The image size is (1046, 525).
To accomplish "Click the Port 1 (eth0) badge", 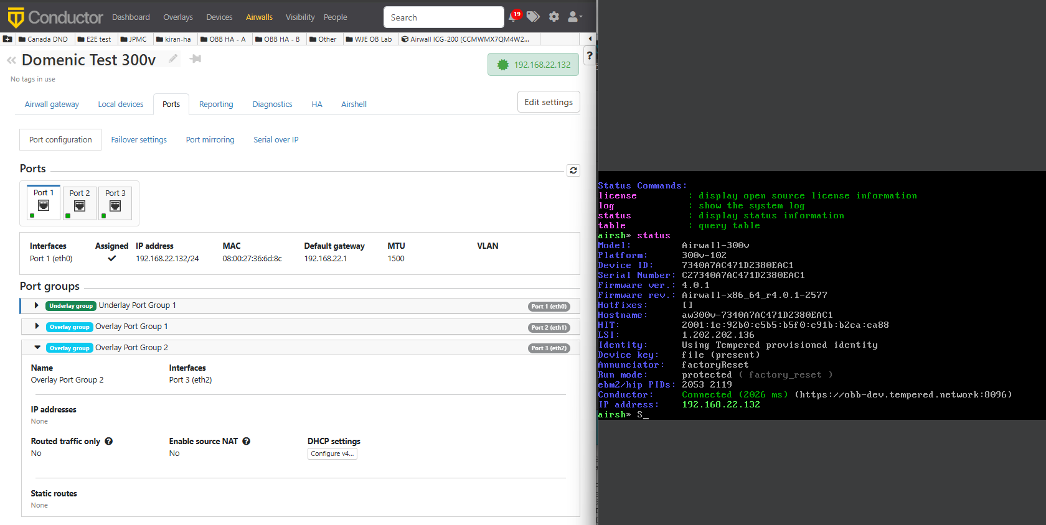I will click(549, 306).
